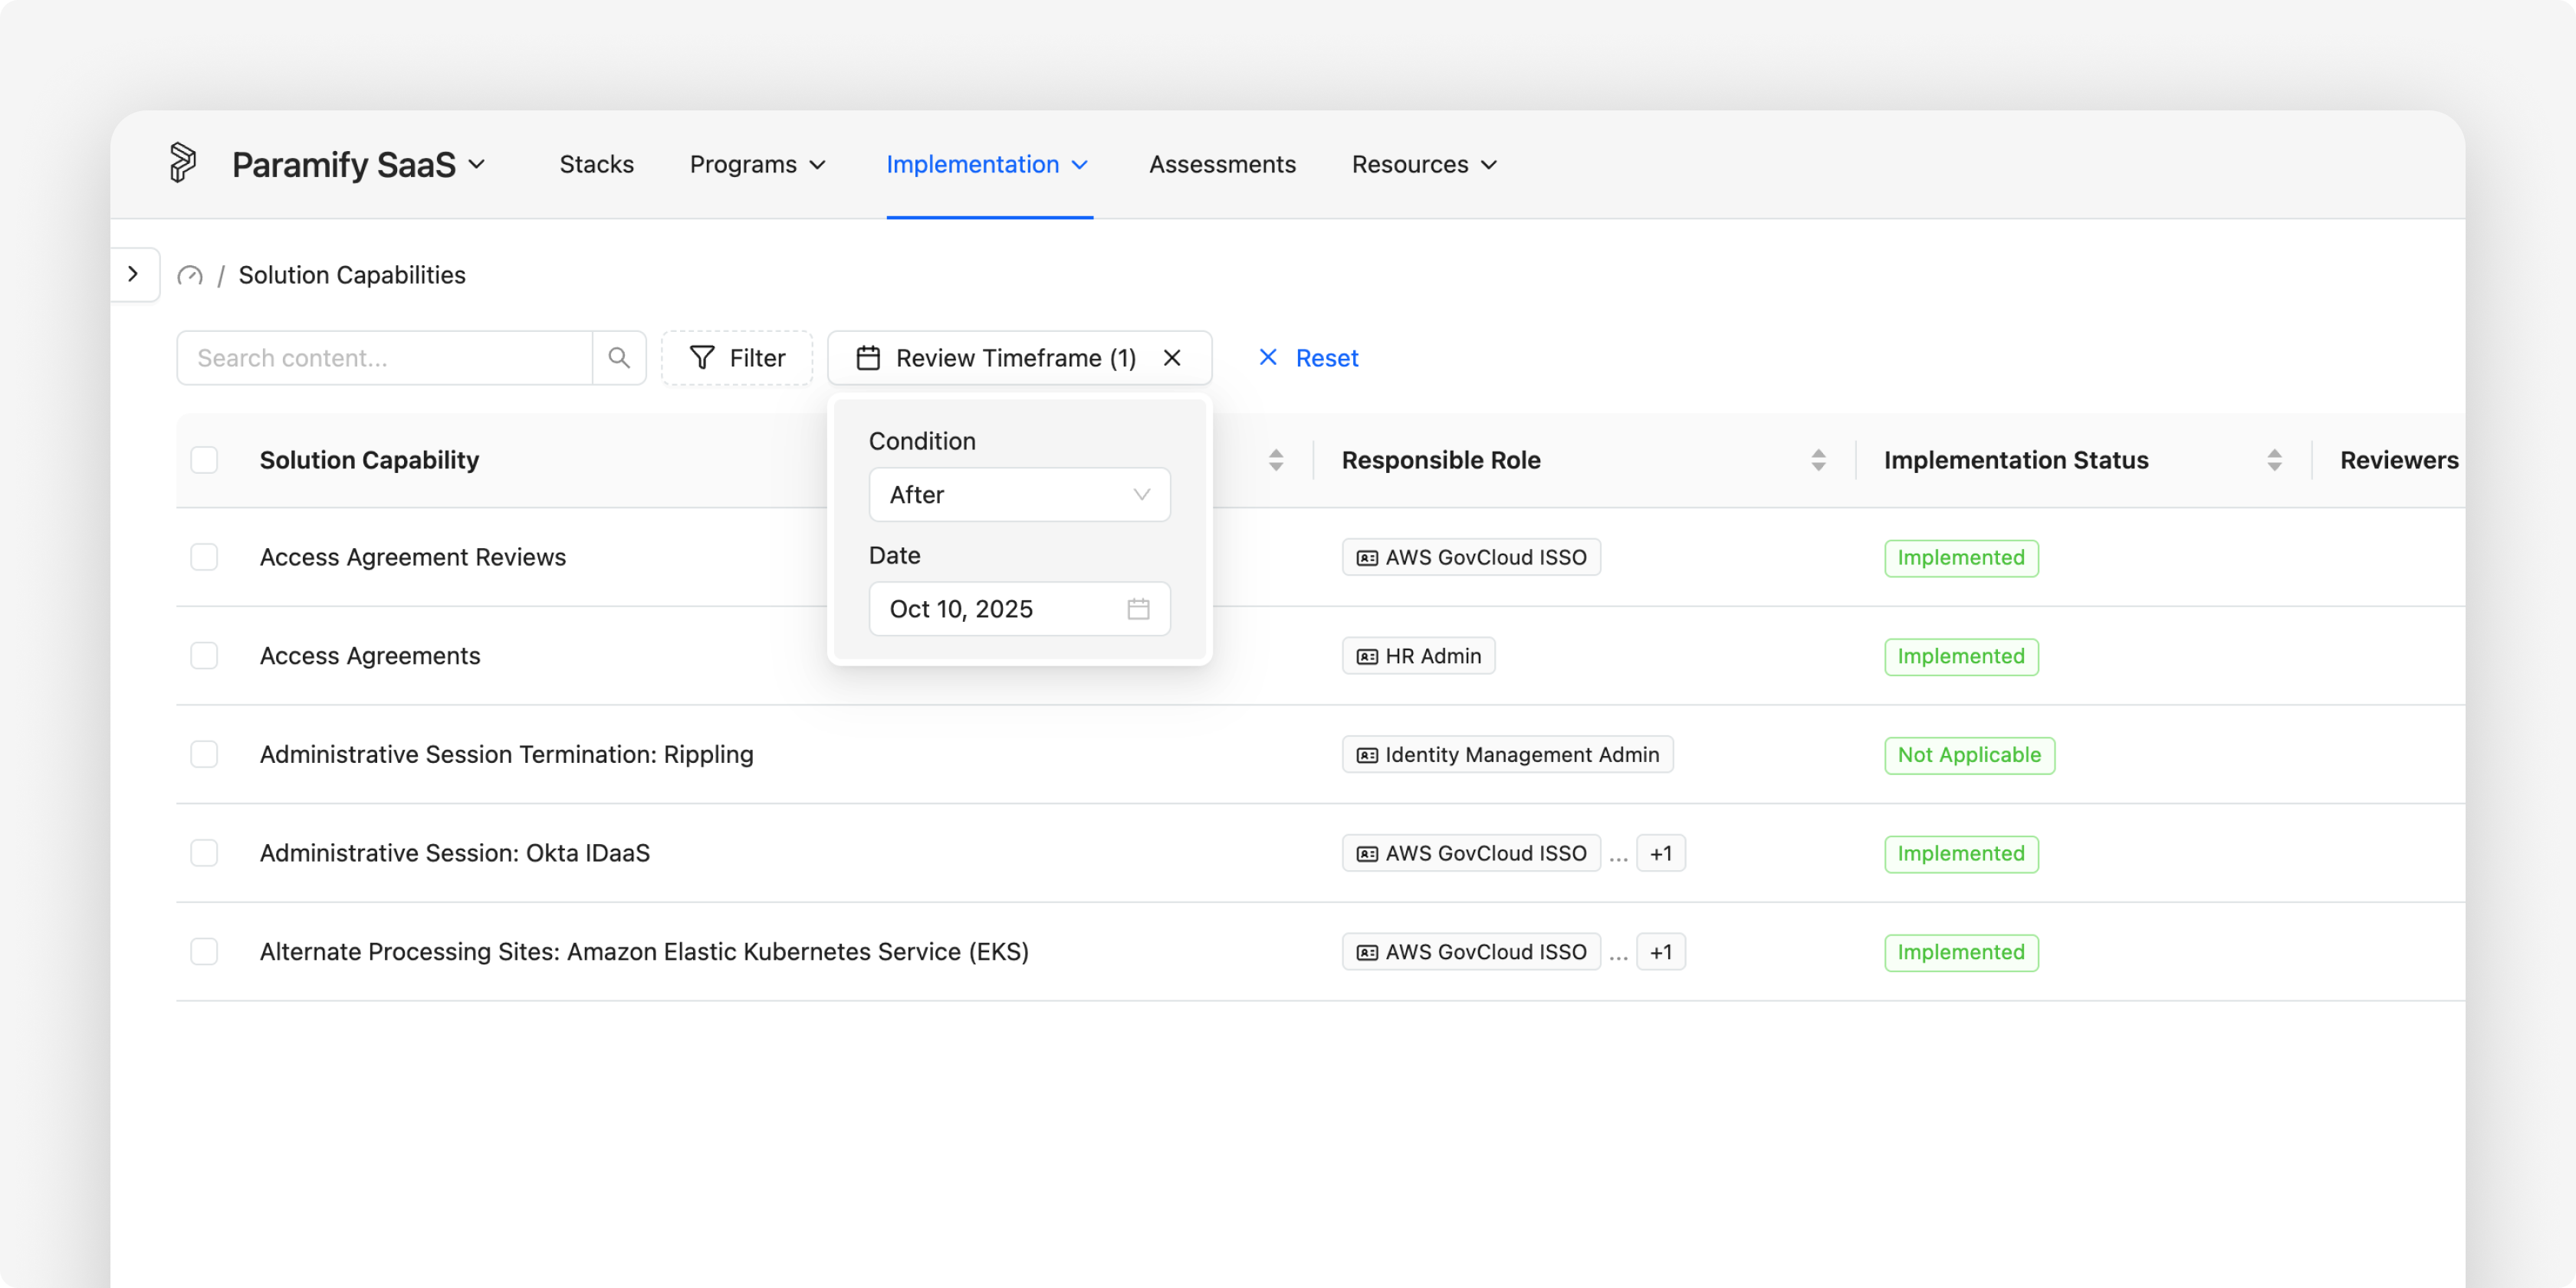
Task: Open the Condition dropdown showing After
Action: coord(1019,495)
